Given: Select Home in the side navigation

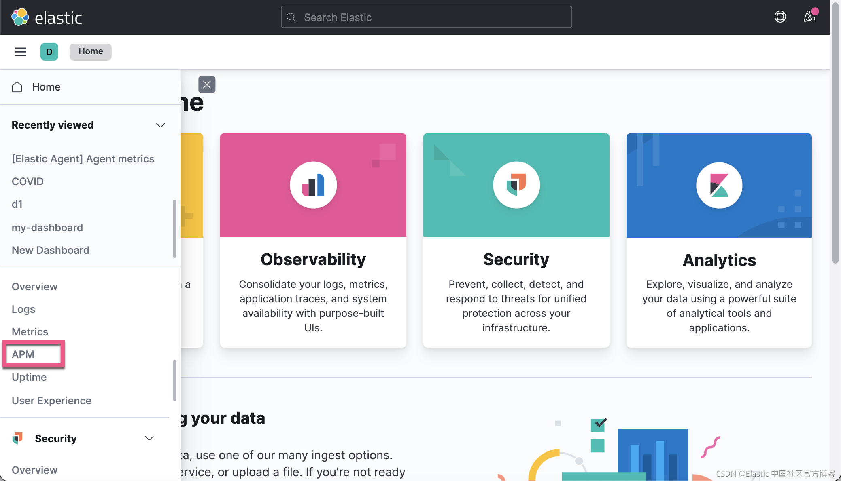Looking at the screenshot, I should coord(46,87).
